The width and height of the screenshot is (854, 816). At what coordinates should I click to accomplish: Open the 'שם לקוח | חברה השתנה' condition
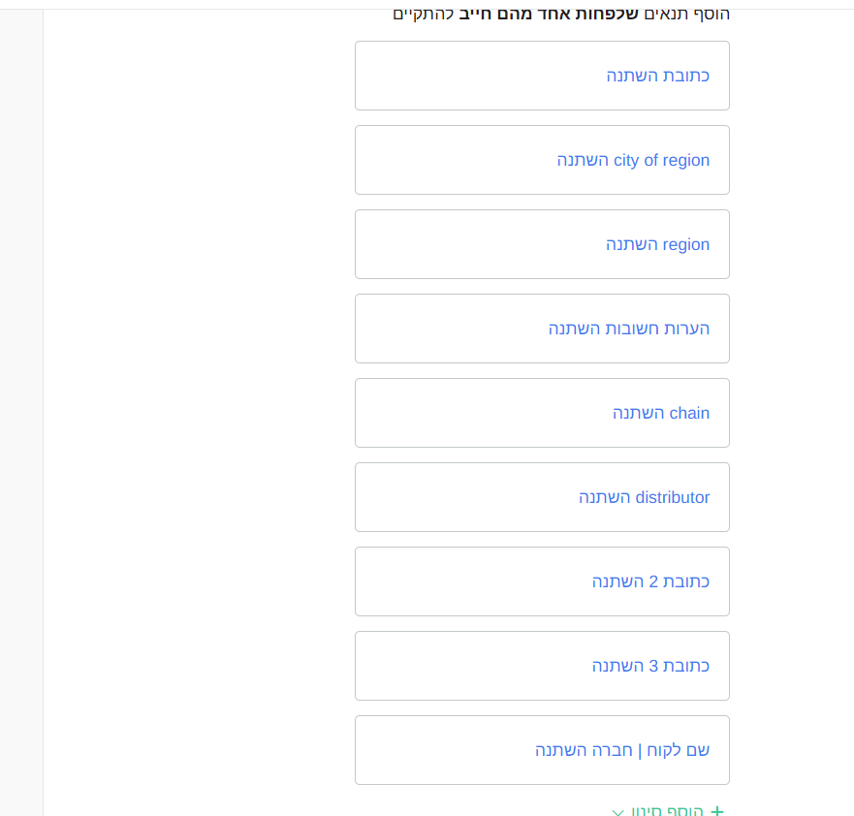622,750
